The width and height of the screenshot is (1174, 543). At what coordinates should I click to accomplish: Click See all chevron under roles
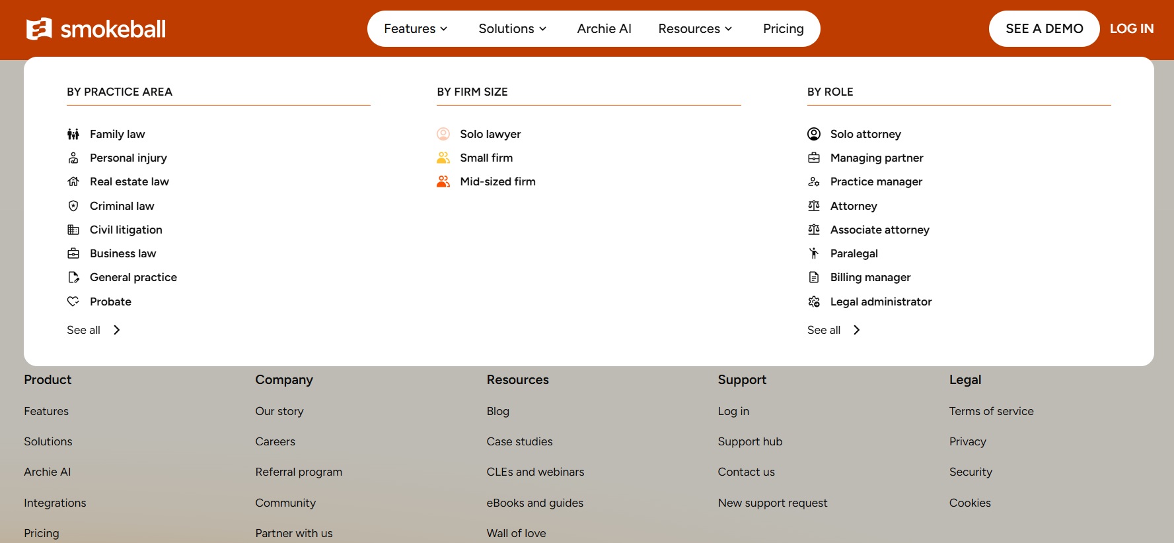(x=857, y=330)
